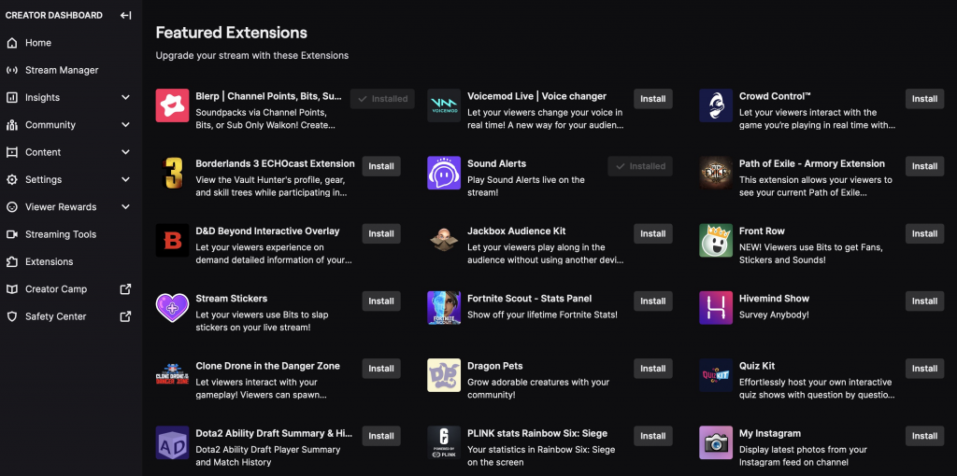Viewport: 957px width, 476px height.
Task: Install My Instagram extension
Action: [x=924, y=437]
